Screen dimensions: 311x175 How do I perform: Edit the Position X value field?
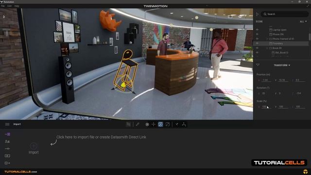(266, 80)
